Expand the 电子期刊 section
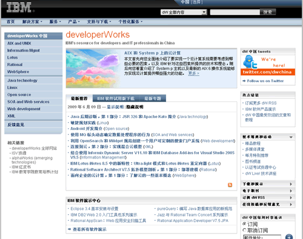This screenshot has width=303, height=239. click(268, 191)
